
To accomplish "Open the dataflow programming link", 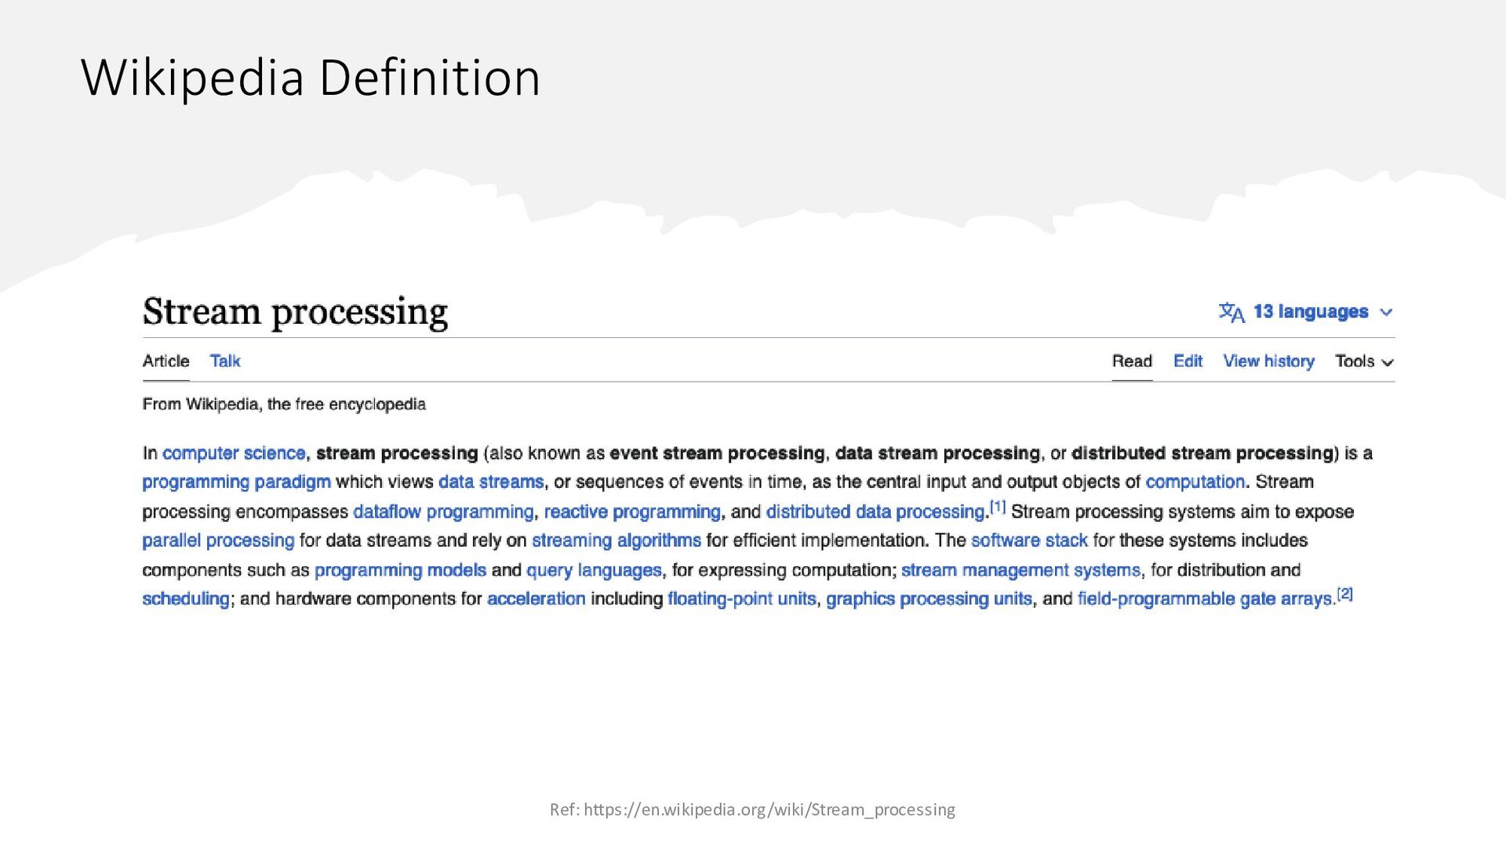I will tap(443, 512).
